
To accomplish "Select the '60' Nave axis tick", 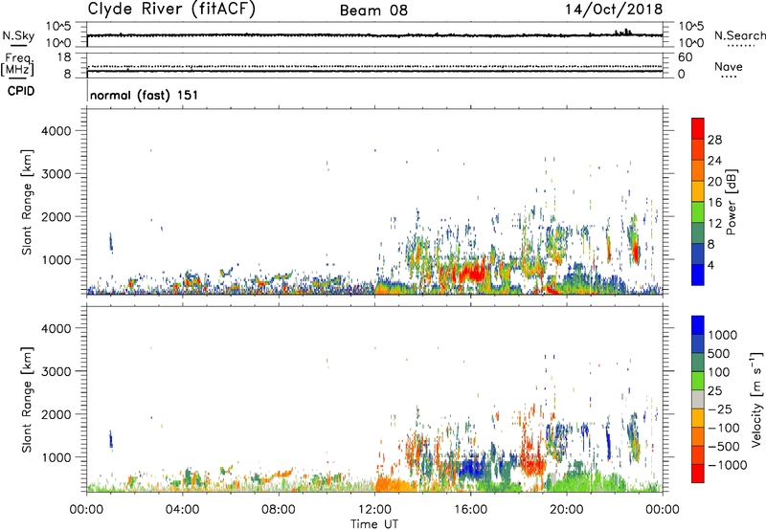I will [x=685, y=57].
